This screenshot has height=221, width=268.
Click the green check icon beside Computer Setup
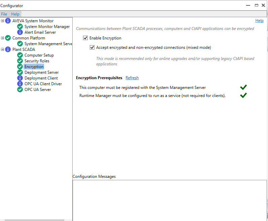(x=20, y=55)
